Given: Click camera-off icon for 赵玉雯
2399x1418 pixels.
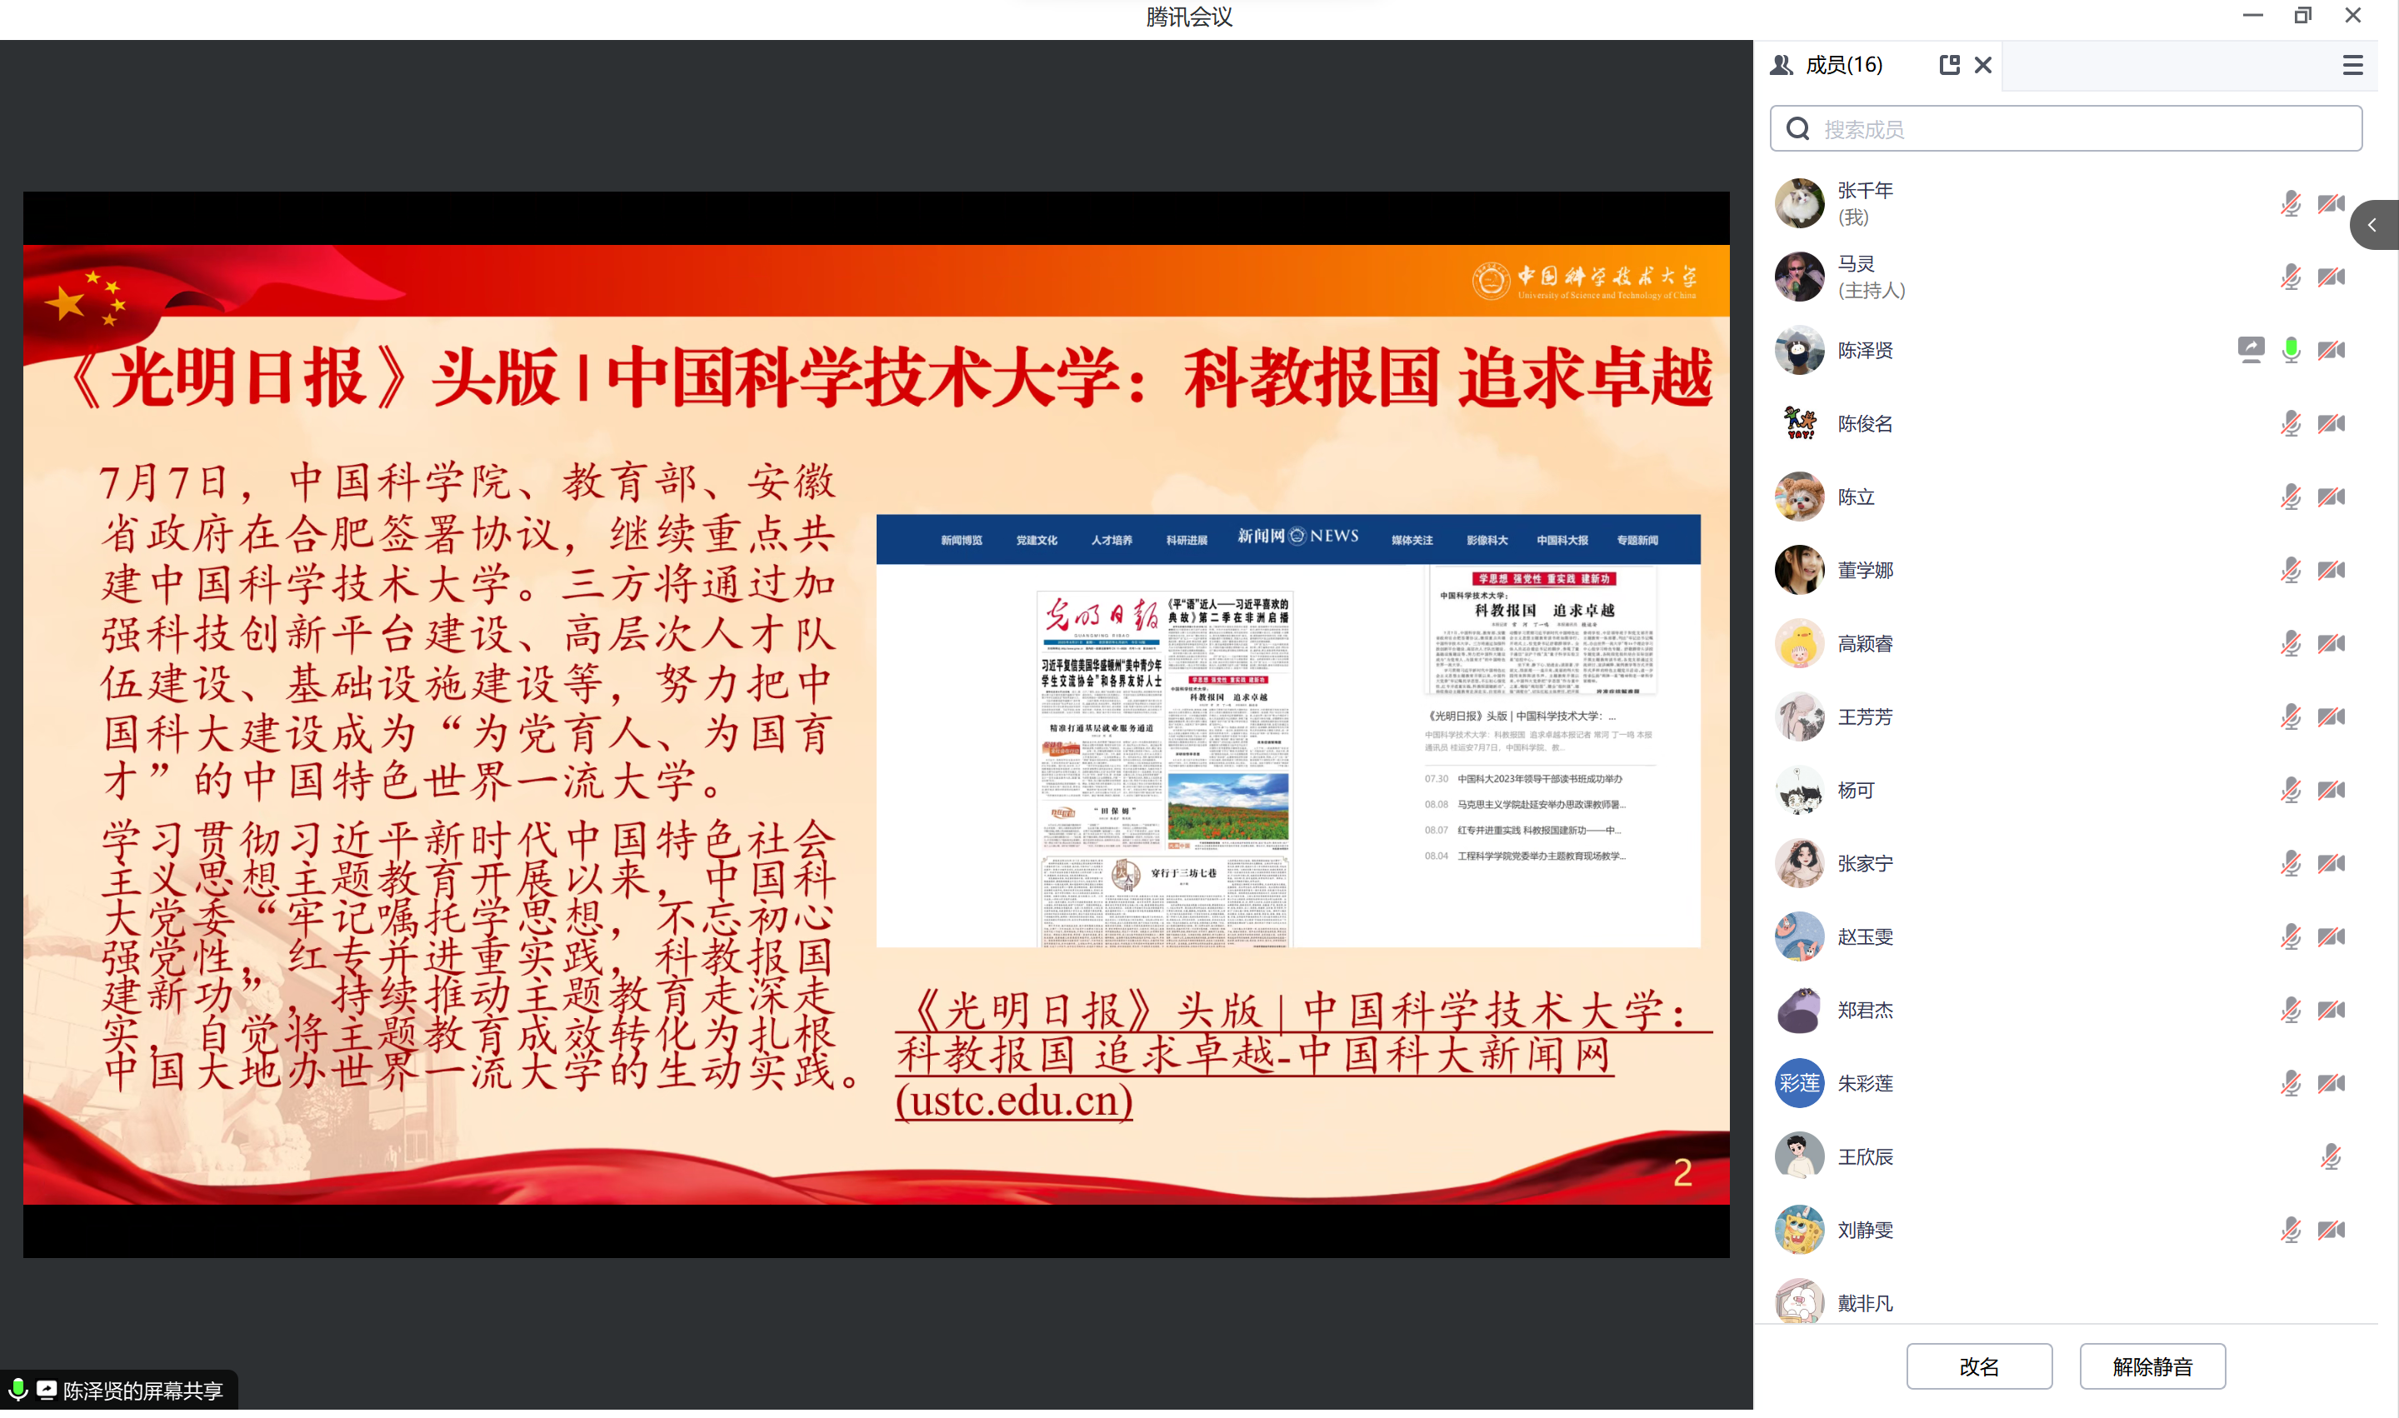Looking at the screenshot, I should click(2330, 936).
